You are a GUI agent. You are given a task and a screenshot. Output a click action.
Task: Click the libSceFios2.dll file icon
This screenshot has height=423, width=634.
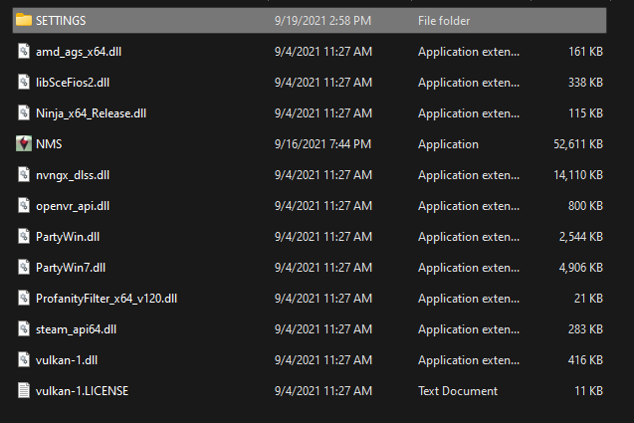(x=24, y=82)
